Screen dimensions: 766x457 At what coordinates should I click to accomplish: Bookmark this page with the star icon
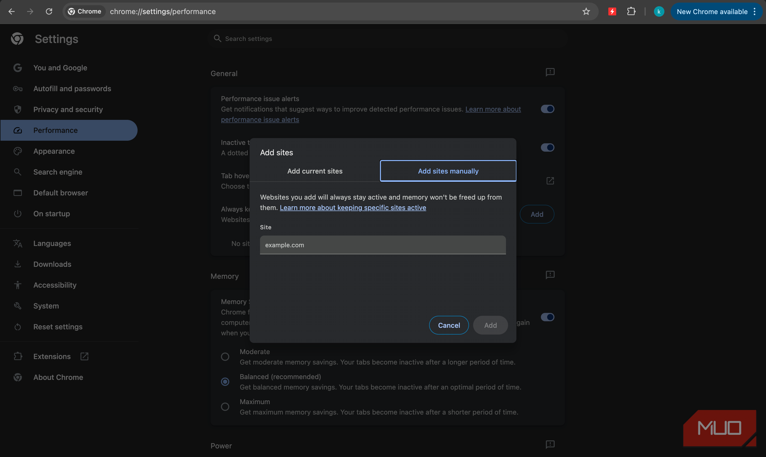coord(586,11)
